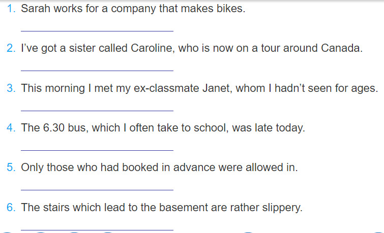Screen dimensions: 384x233
Task: Click the answer line under sentence 2
Action: coord(97,71)
